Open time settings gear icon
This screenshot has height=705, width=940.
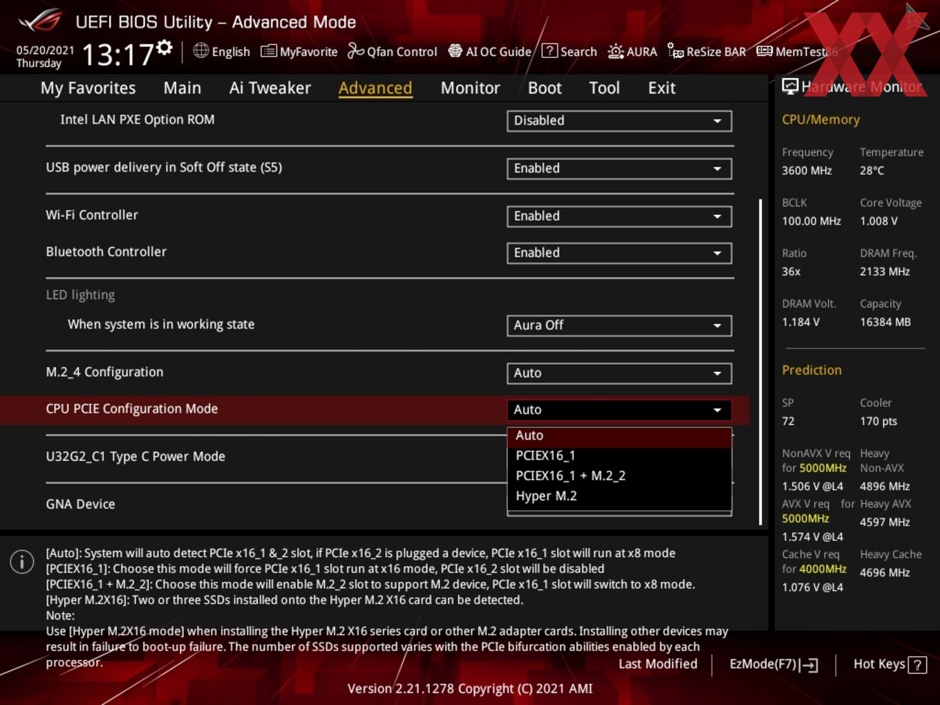pos(164,48)
